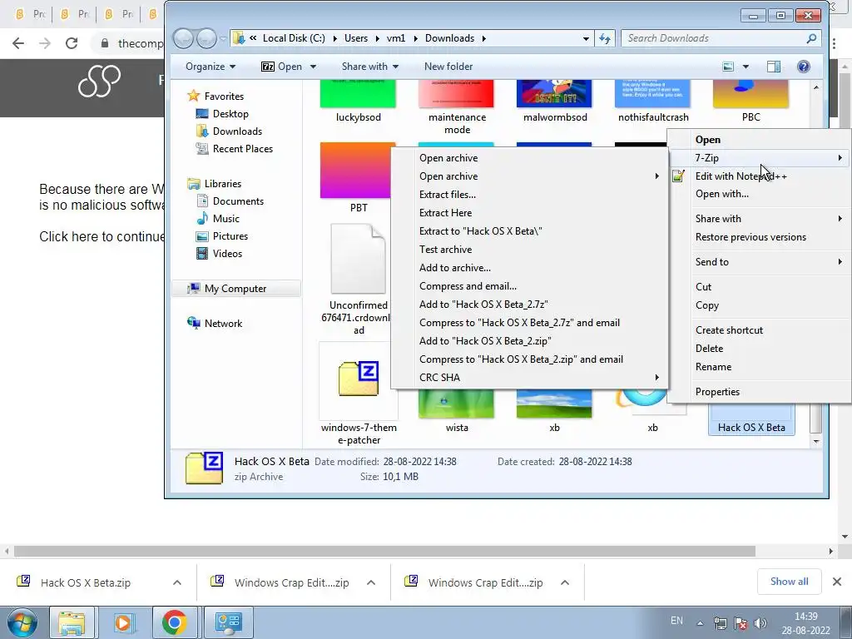Click the change view icon
Screen dimensions: 852x639
[728, 67]
